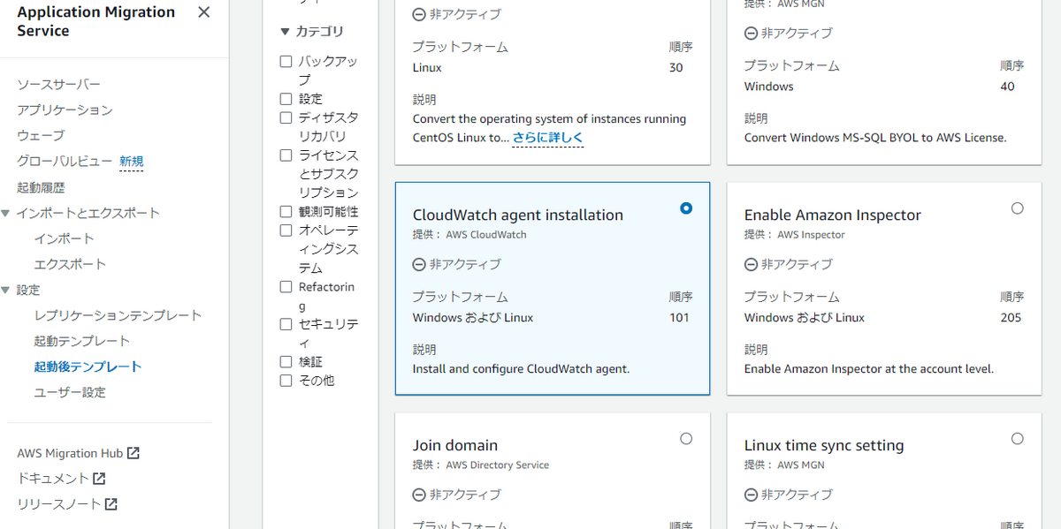Viewport: 1061px width, 529px height.
Task: Collapse the カテゴリ filter group
Action: click(285, 31)
